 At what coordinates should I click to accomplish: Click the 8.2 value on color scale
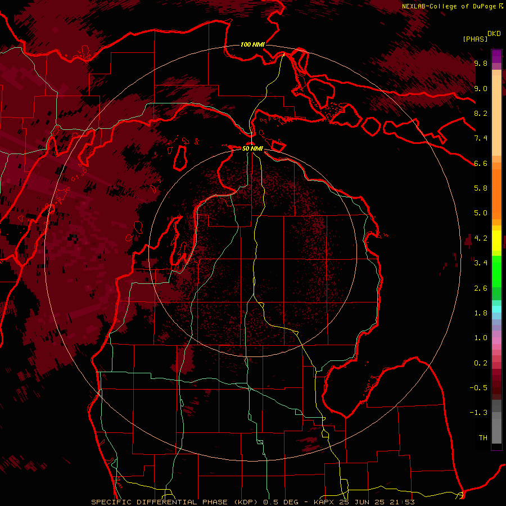click(481, 113)
